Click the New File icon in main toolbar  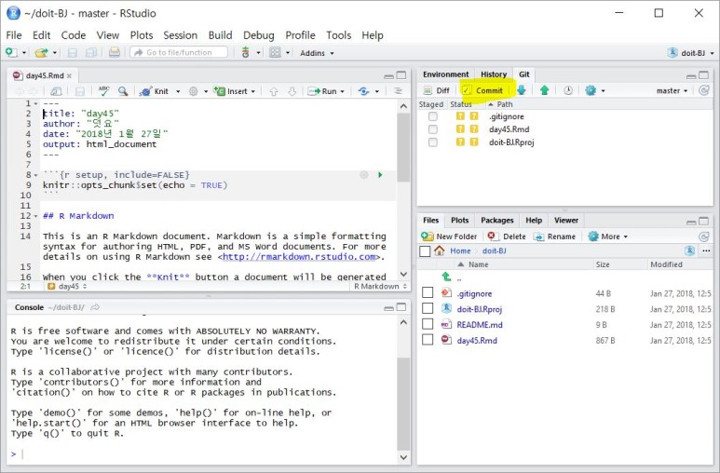11,53
